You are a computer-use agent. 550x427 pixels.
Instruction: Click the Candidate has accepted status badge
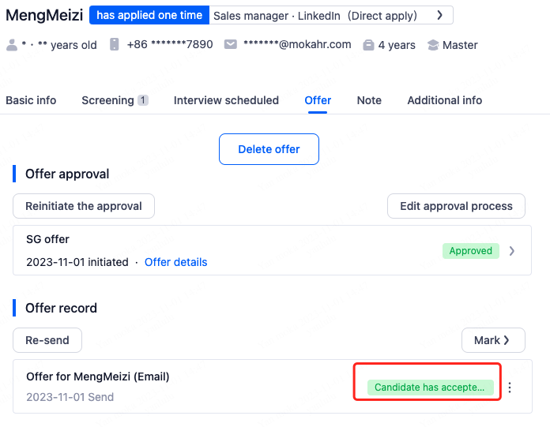coord(429,388)
